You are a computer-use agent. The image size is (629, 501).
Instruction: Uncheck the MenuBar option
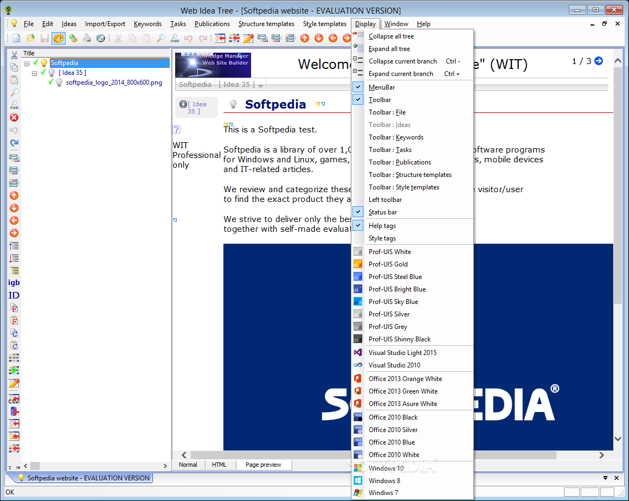click(413, 87)
